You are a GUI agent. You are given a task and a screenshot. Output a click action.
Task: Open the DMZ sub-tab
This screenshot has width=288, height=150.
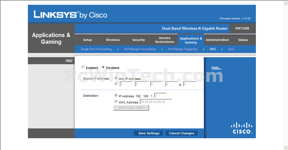(213, 49)
